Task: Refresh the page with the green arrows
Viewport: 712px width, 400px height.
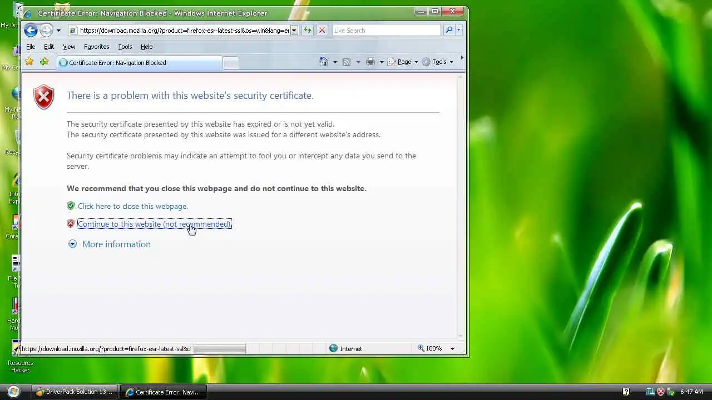Action: point(307,31)
